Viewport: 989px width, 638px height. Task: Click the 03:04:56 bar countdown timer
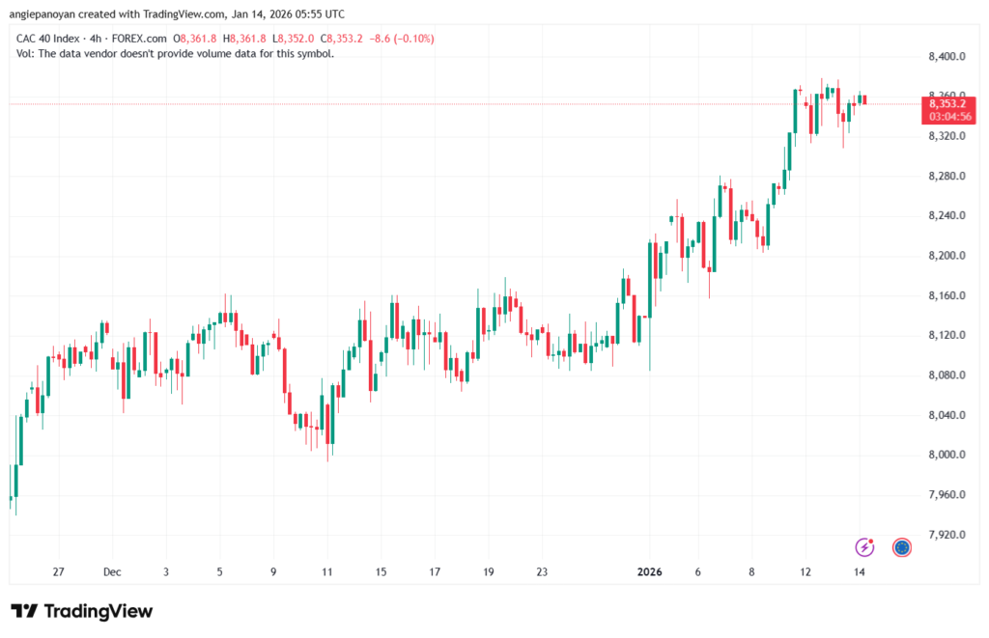[x=947, y=116]
